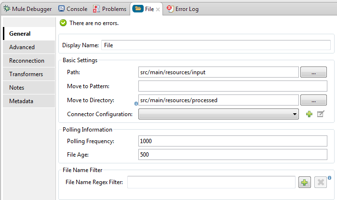Click the Display Name field
The image size is (337, 200).
[x=216, y=45]
